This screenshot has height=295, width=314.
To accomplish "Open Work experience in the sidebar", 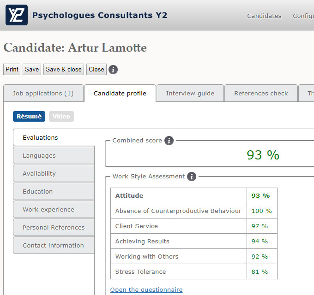I will [54, 209].
